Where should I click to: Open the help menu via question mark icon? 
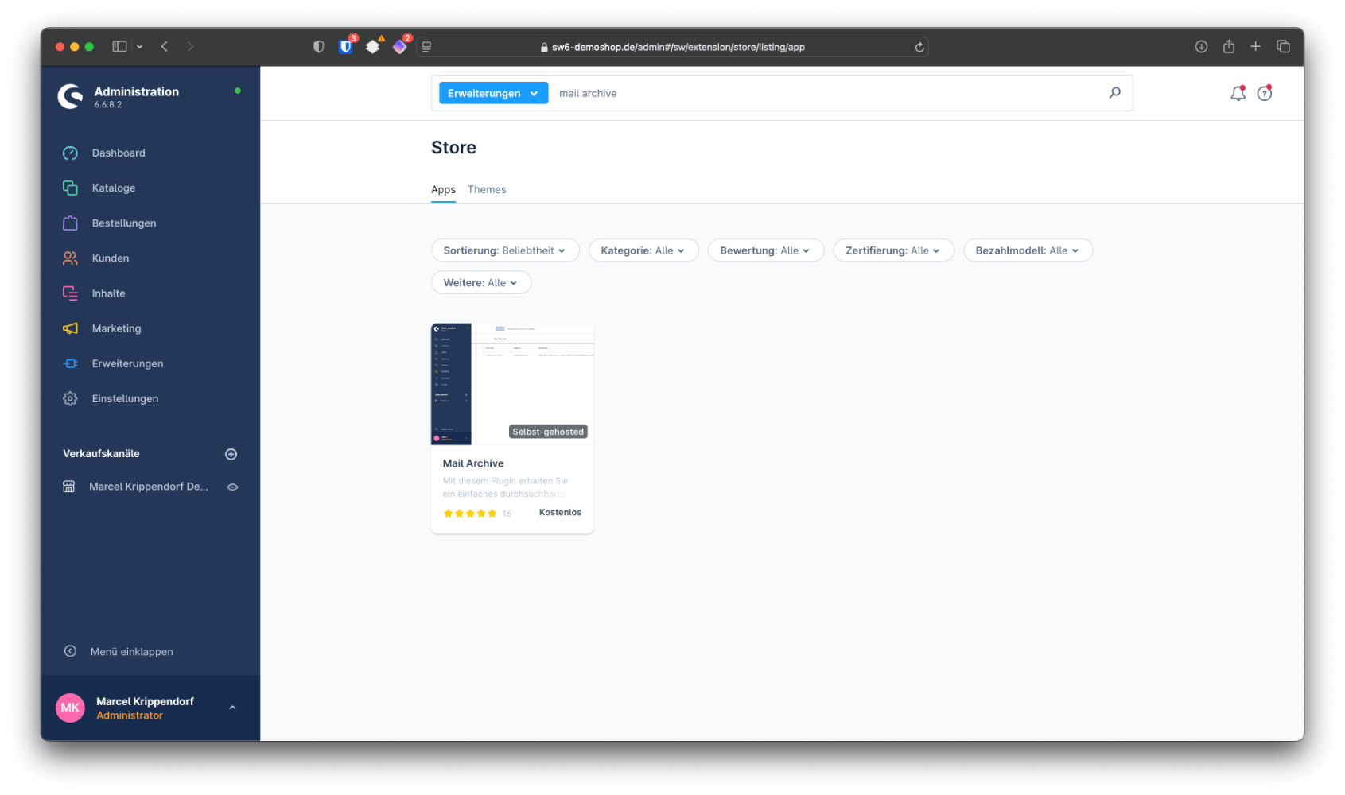[1265, 93]
